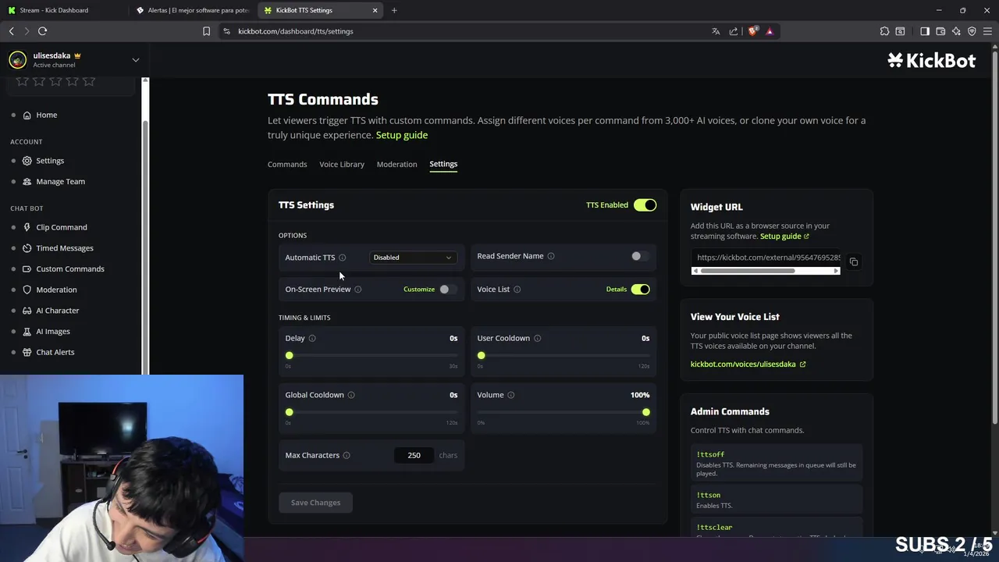Viewport: 999px width, 562px height.
Task: Click the AI Character icon in sidebar
Action: click(27, 311)
